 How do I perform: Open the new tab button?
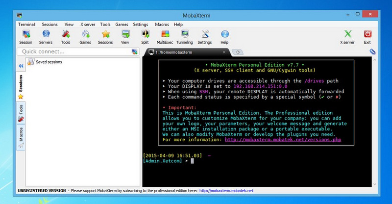(x=238, y=52)
